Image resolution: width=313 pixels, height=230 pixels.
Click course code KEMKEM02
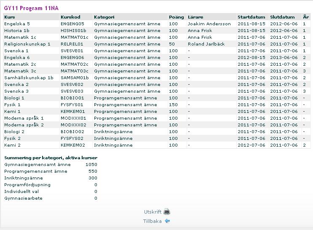pyautogui.click(x=73, y=145)
